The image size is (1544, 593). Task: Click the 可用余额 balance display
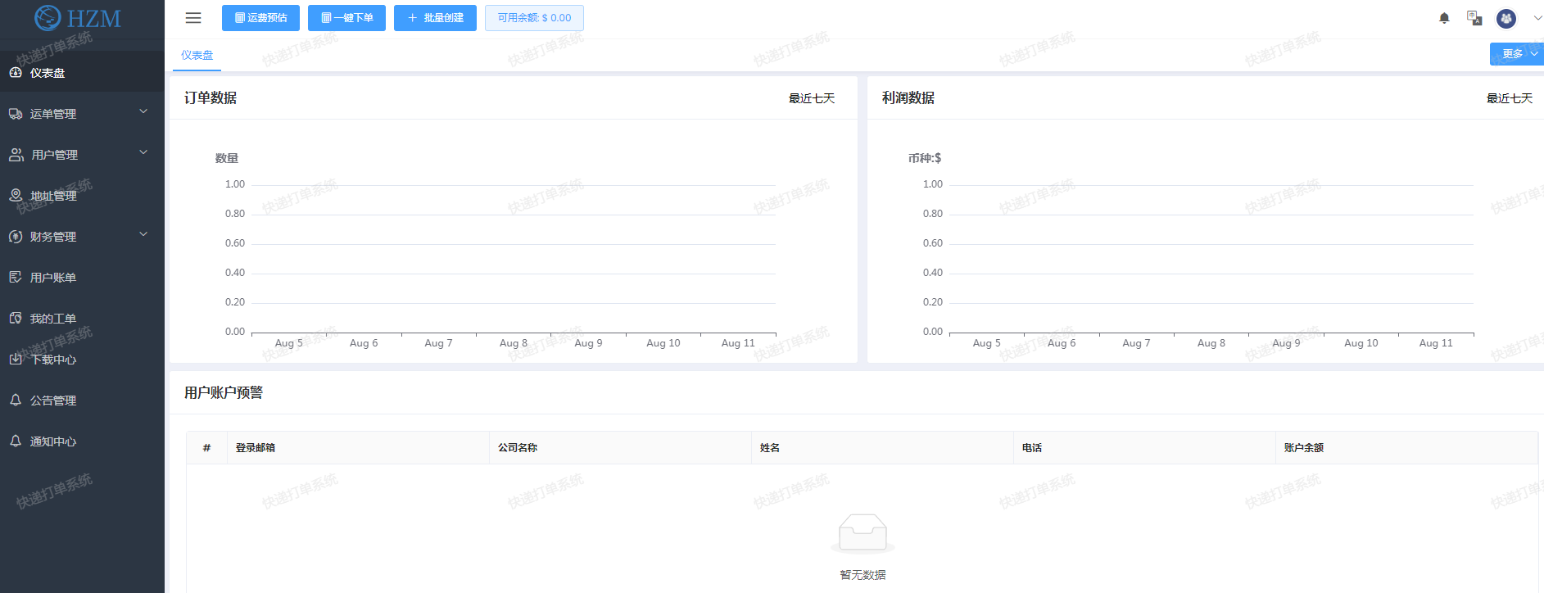click(x=534, y=18)
